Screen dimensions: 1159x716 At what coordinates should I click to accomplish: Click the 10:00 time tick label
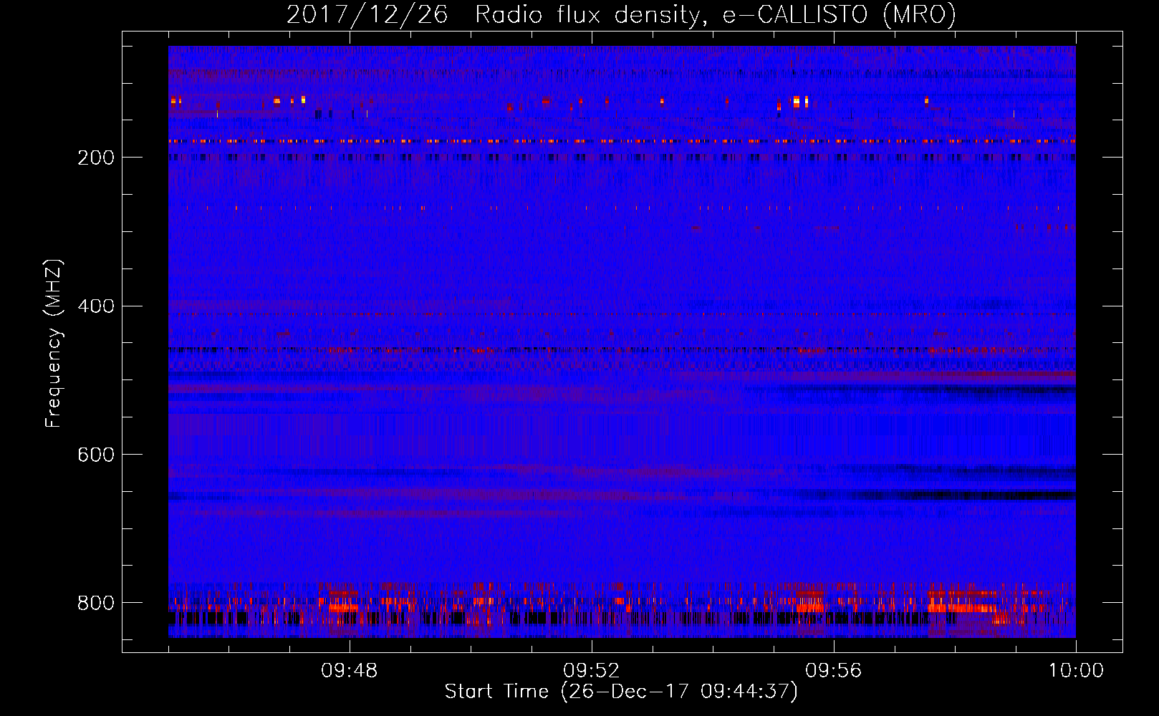tap(1076, 671)
